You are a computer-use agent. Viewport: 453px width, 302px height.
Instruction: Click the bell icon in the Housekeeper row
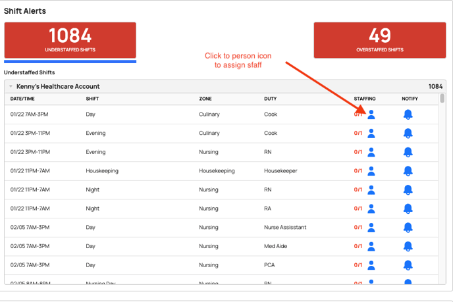pos(408,171)
